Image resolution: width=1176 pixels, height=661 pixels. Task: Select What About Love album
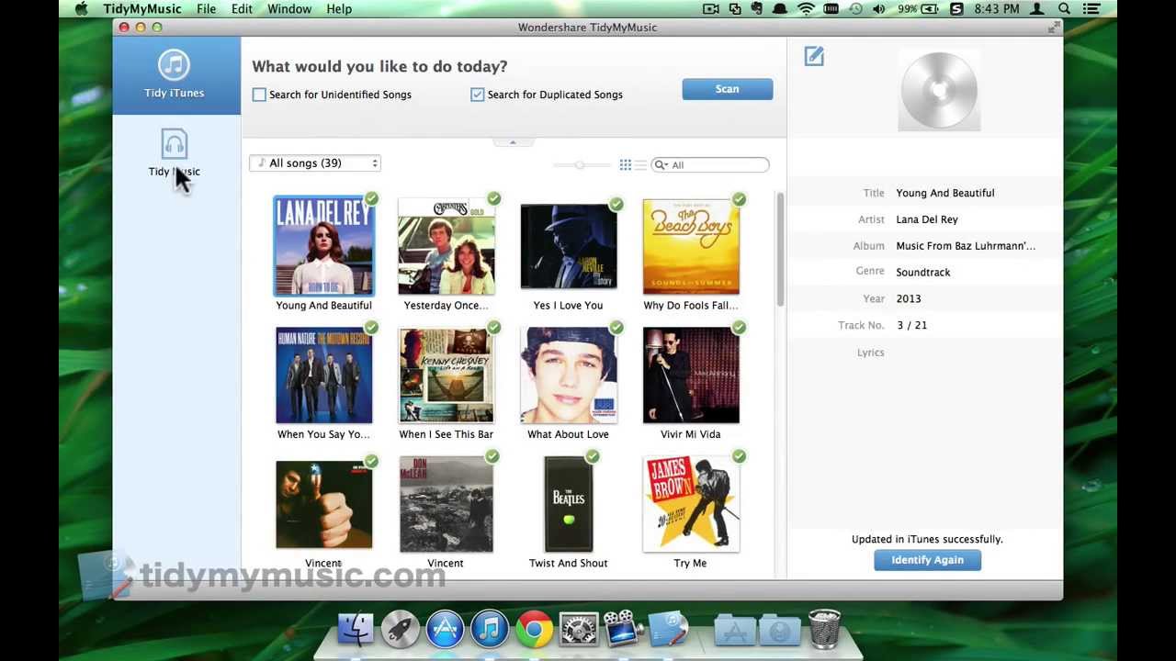(x=568, y=375)
